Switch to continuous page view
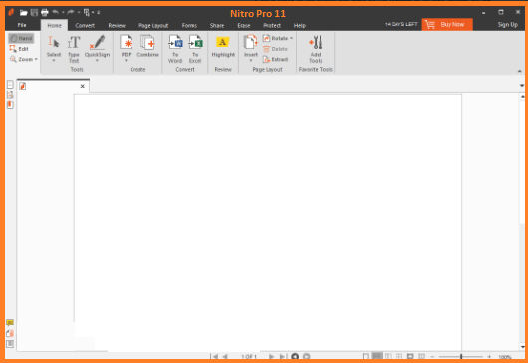The width and height of the screenshot is (528, 363). [x=377, y=356]
